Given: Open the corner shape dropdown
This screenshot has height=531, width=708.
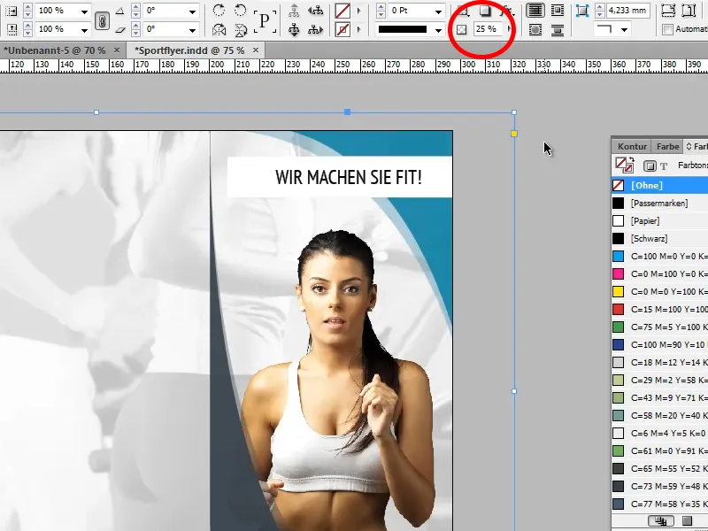Looking at the screenshot, I should click(624, 30).
